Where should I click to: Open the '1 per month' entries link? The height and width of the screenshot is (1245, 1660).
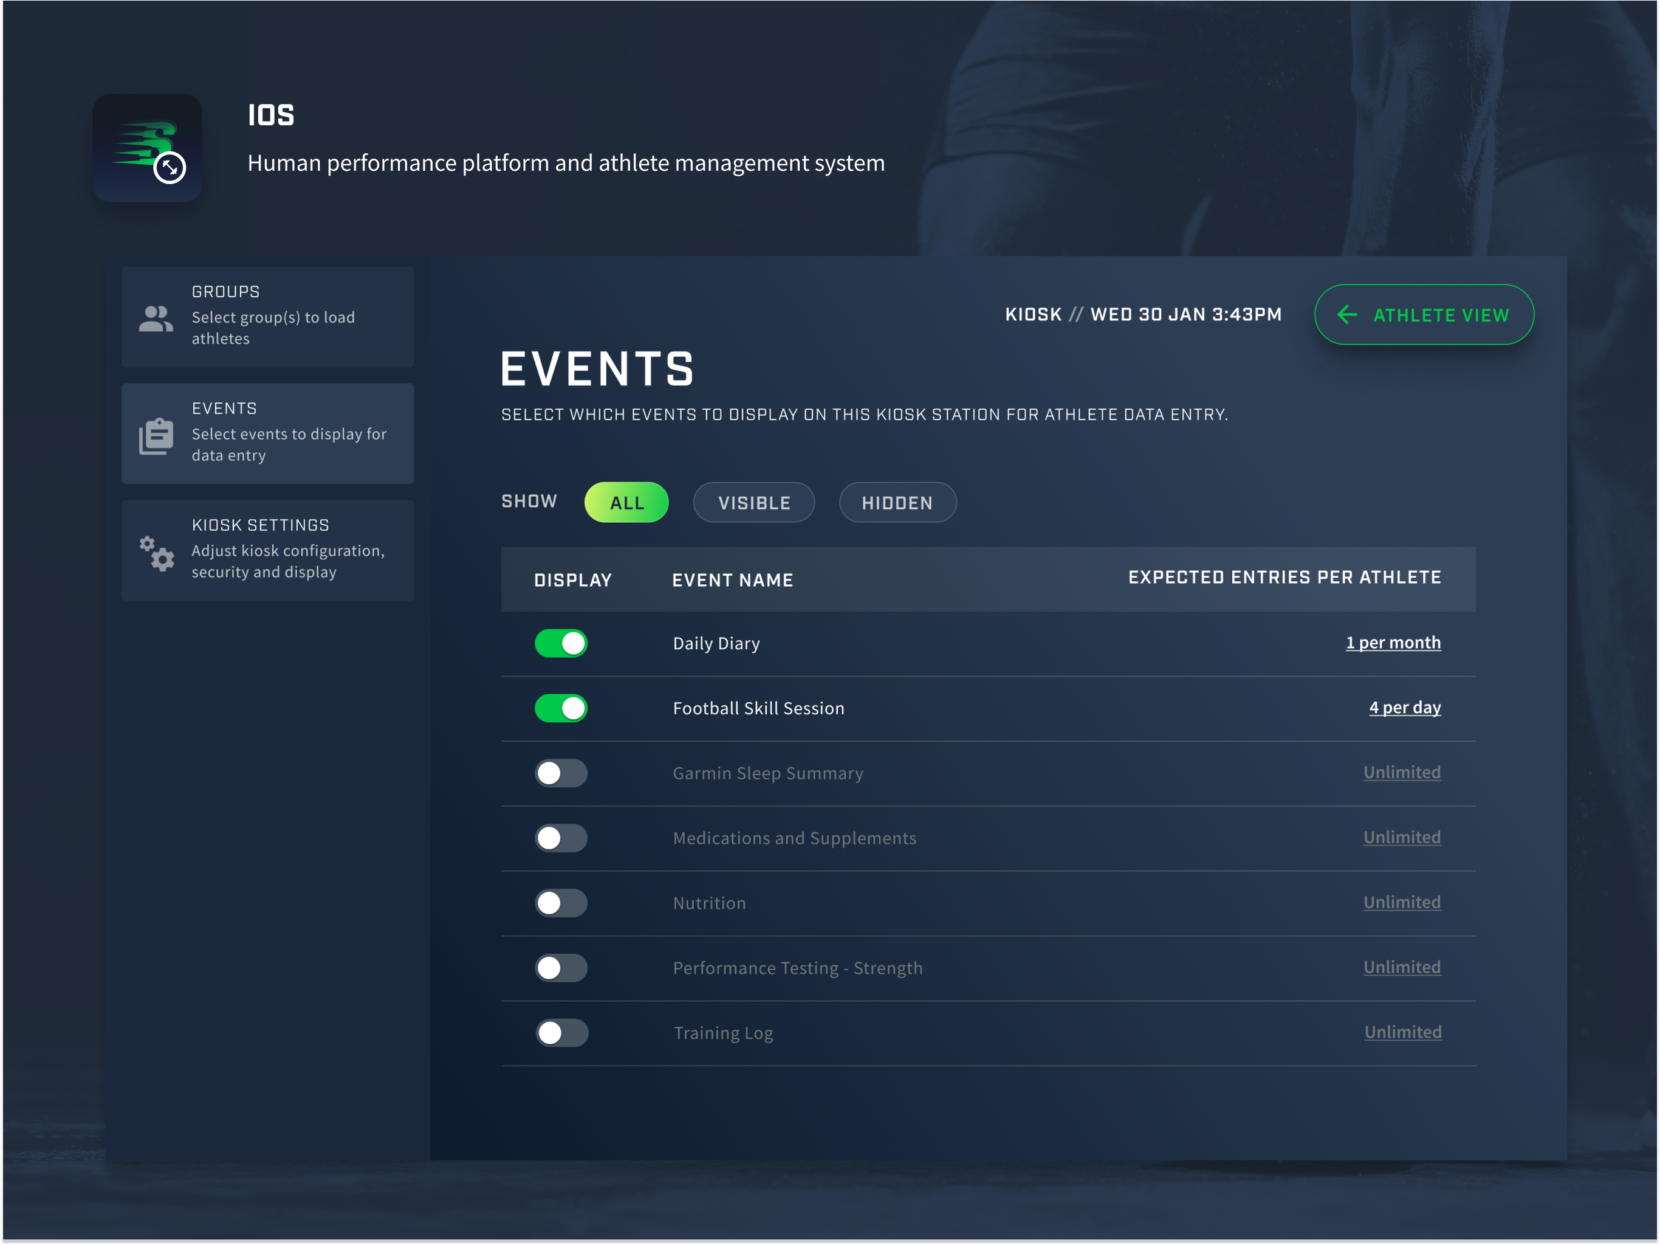(1393, 643)
